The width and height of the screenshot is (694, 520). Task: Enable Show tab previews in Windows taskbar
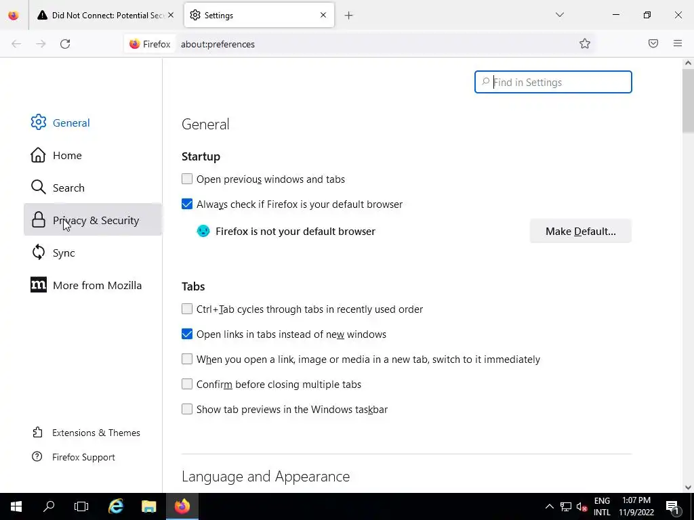[x=187, y=409]
